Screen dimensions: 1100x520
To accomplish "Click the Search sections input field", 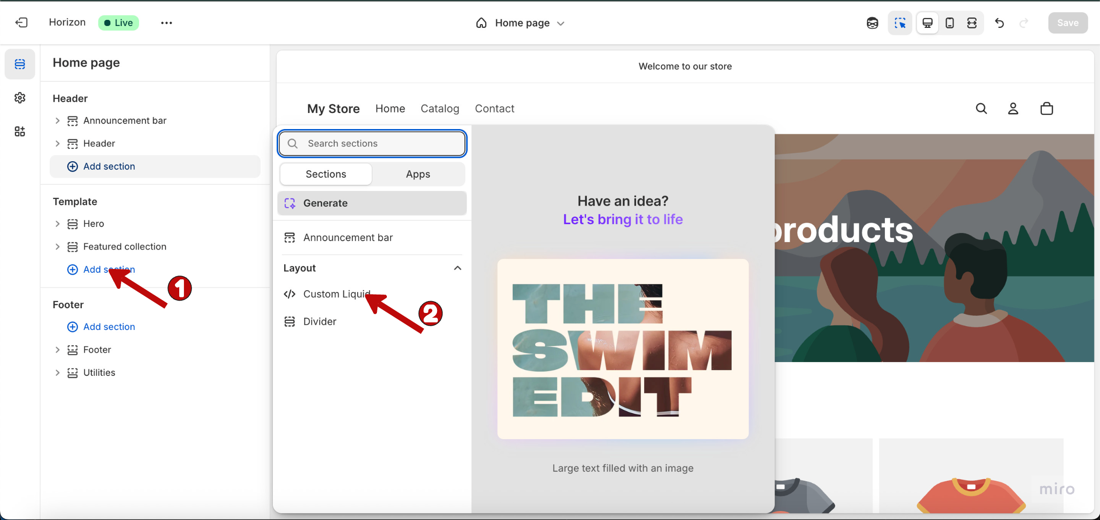I will click(371, 143).
